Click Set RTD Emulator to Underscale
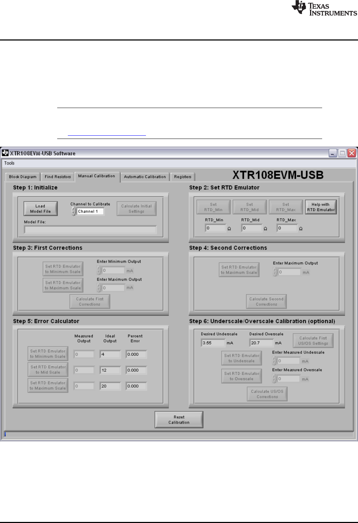This screenshot has width=358, height=523. (242, 358)
